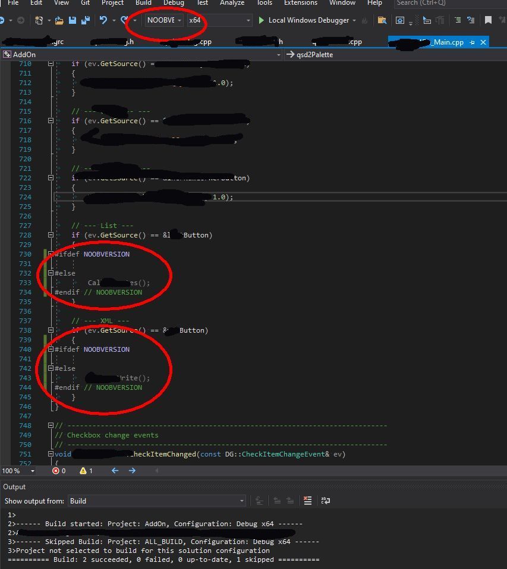
Task: Close the Main.cpp editor tab
Action: [483, 42]
